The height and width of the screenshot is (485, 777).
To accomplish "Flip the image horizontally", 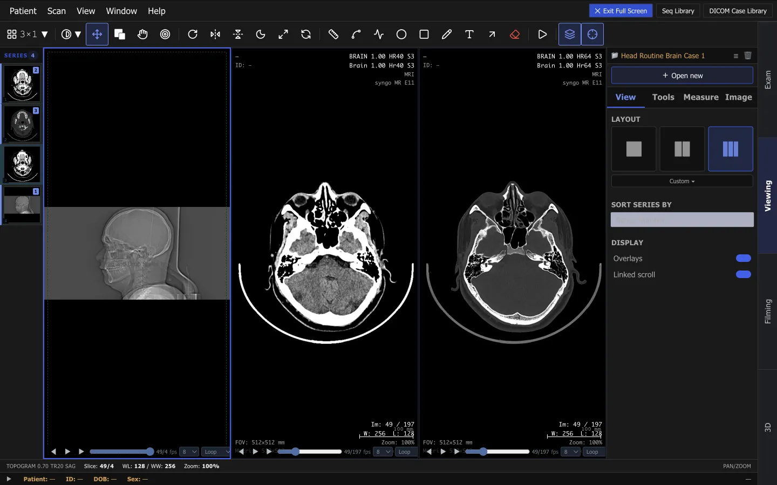I will click(x=215, y=34).
